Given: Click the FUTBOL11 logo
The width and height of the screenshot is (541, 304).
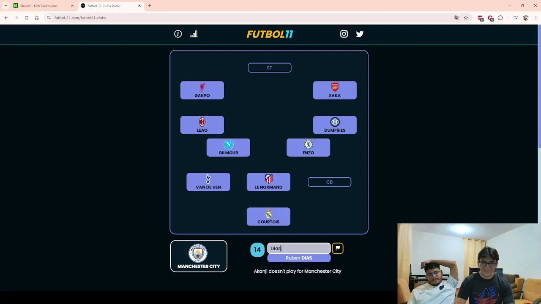Looking at the screenshot, I should pos(270,34).
